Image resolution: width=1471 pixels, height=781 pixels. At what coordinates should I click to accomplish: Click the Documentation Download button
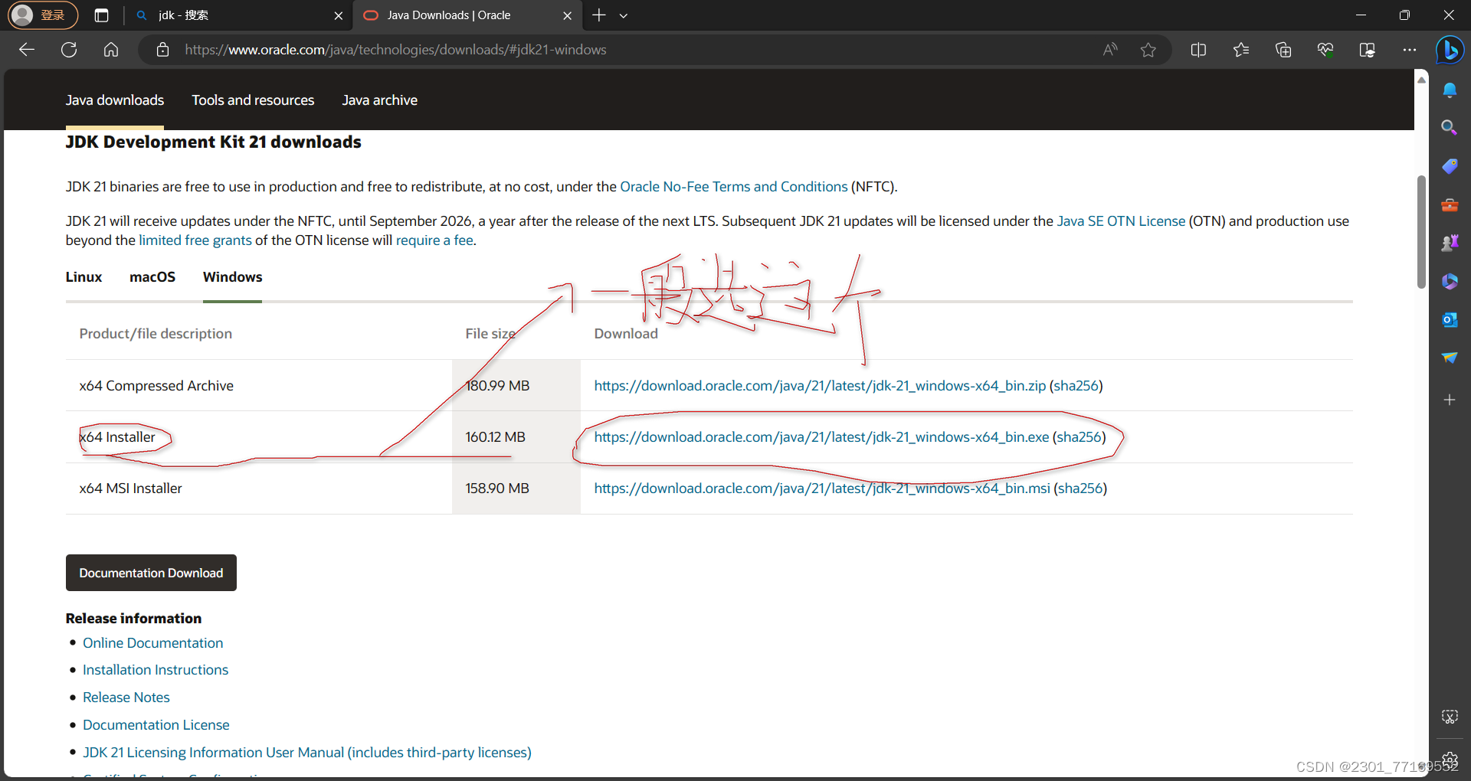click(x=151, y=573)
